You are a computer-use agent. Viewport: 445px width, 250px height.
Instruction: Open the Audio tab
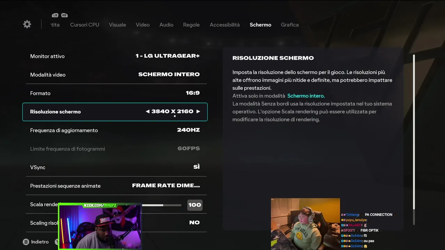(x=166, y=25)
